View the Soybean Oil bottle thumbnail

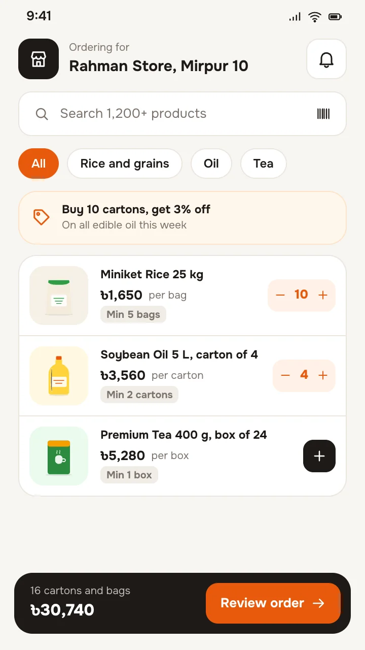pyautogui.click(x=59, y=376)
